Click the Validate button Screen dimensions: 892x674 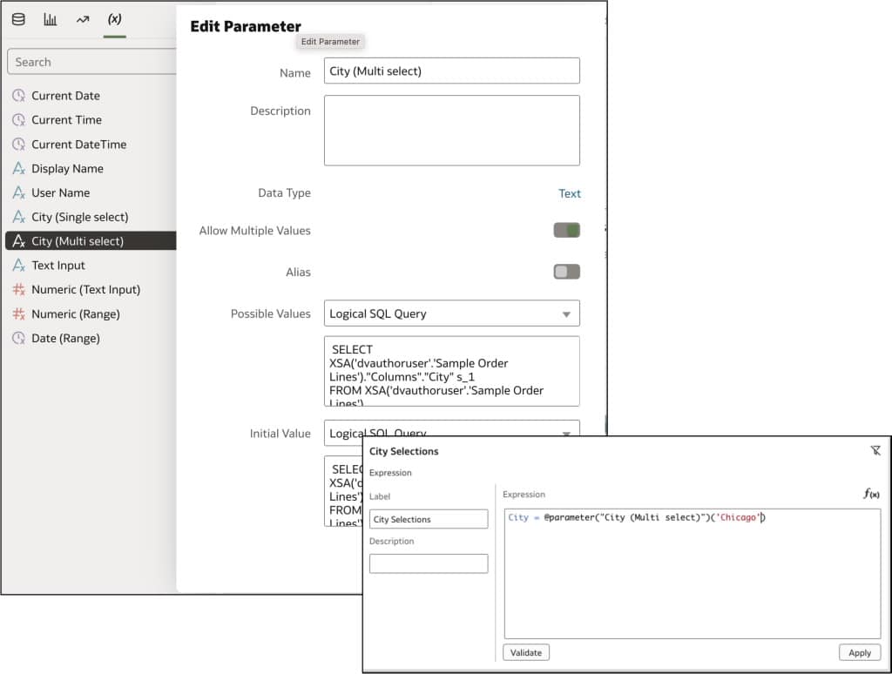[527, 651]
